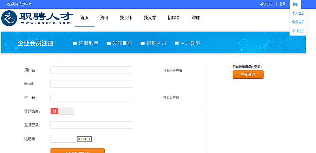Go to 首页 navigation tab
Viewport: 316px width, 153px height.
point(85,18)
